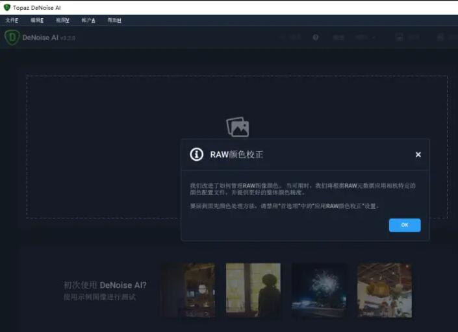The height and width of the screenshot is (332, 458).
Task: Click the DeNoise AI product name label
Action: (x=40, y=38)
